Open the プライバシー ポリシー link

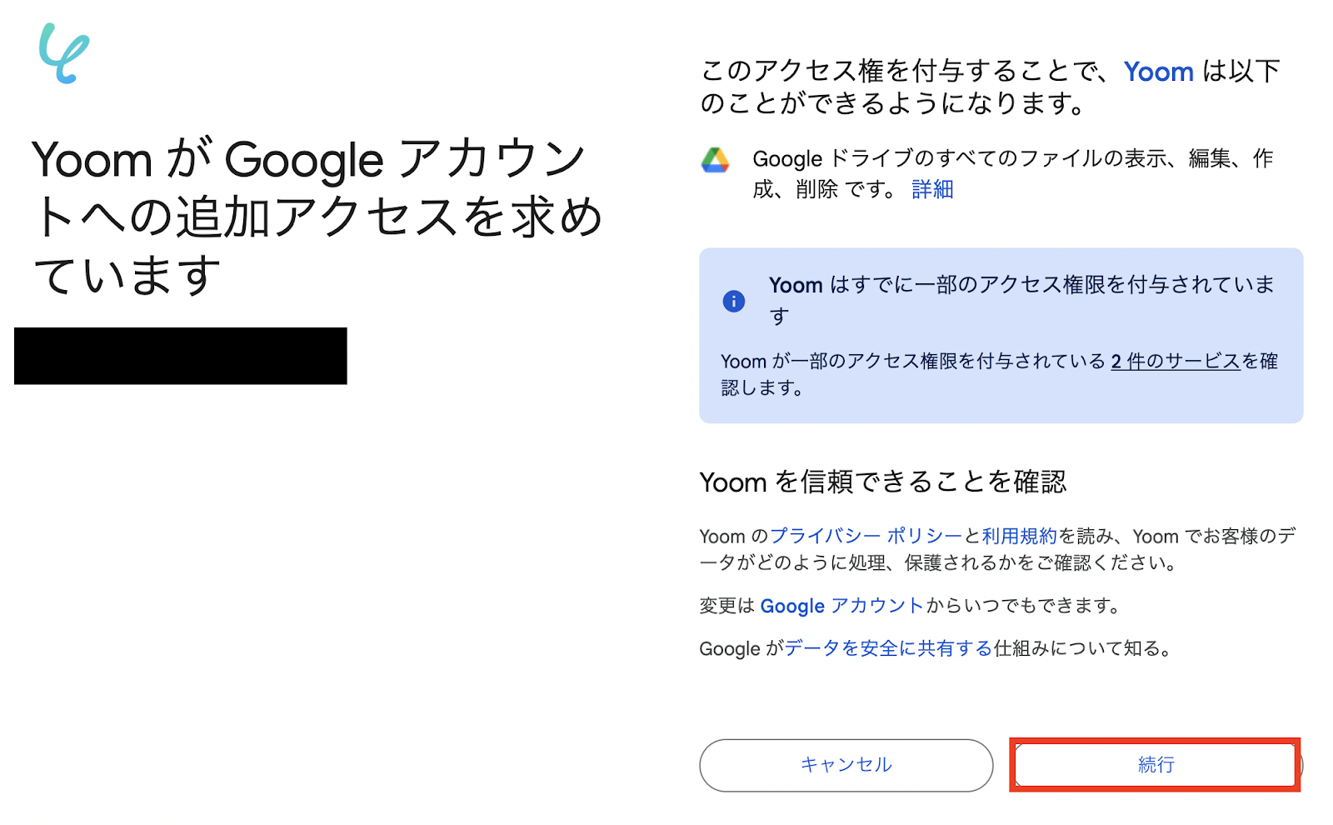(x=866, y=536)
